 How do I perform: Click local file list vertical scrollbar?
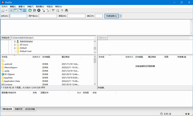pos(95,70)
